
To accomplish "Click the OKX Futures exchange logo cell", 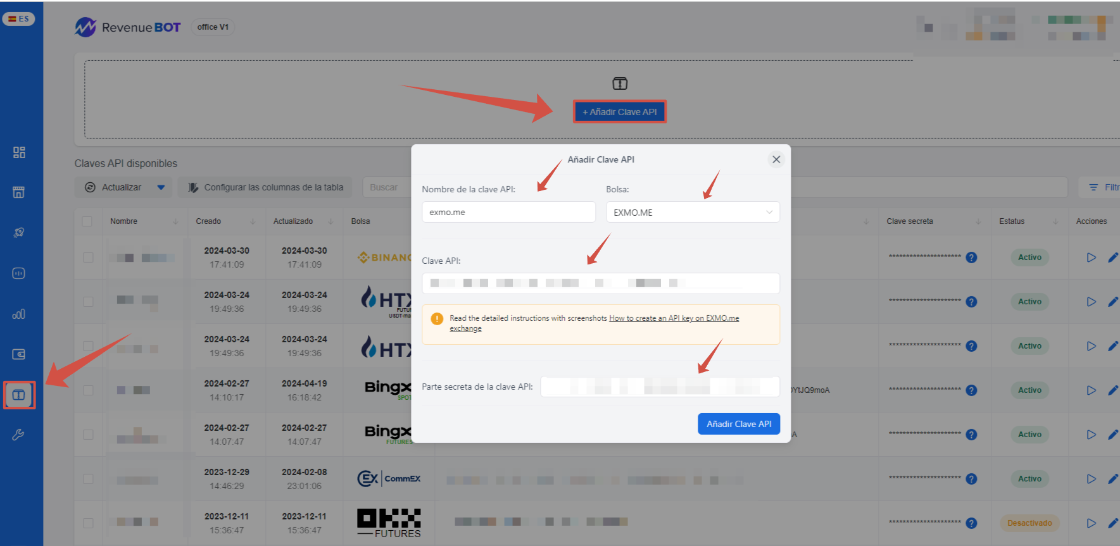I will pos(389,523).
